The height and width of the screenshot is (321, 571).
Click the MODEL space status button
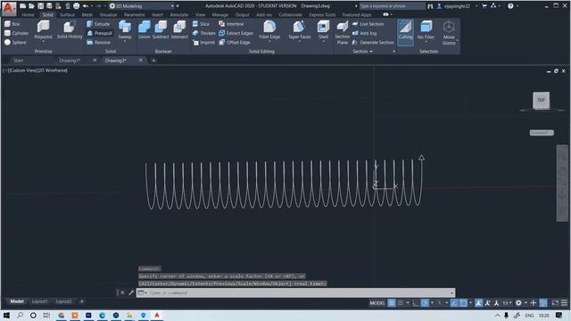point(377,303)
